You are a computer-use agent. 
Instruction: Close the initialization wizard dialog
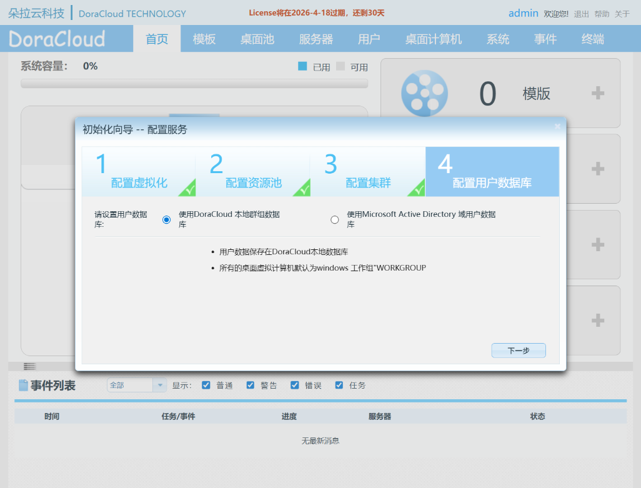(x=557, y=126)
